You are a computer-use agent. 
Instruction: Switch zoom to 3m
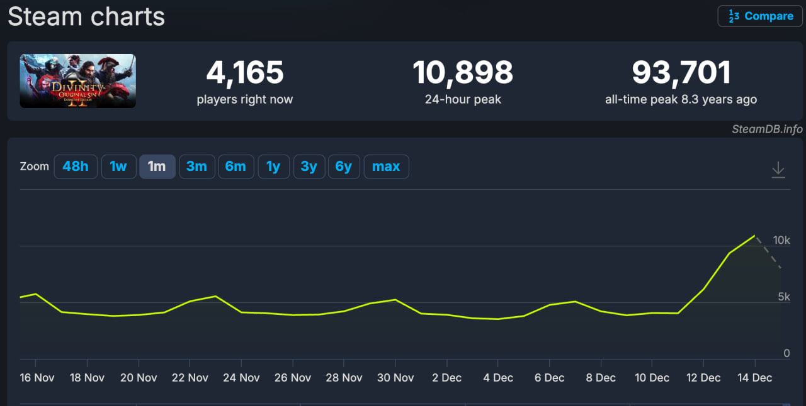pyautogui.click(x=196, y=167)
